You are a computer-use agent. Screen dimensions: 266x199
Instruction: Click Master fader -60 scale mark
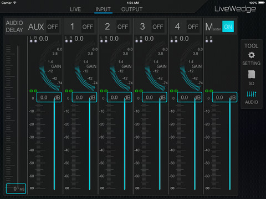coord(207,176)
